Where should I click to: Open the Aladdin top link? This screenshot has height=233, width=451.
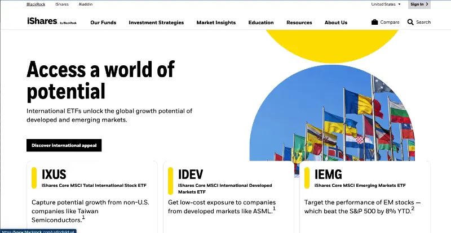tap(86, 5)
